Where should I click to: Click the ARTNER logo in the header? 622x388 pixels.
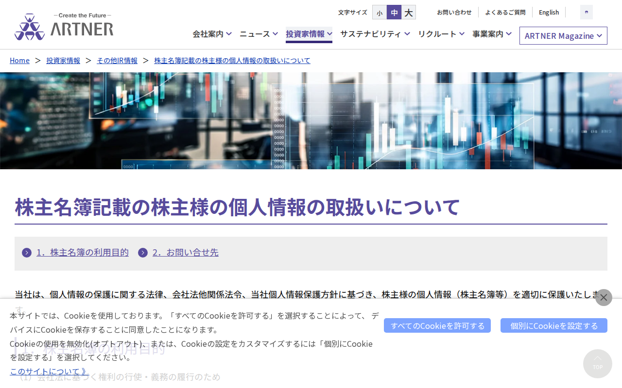point(64,27)
